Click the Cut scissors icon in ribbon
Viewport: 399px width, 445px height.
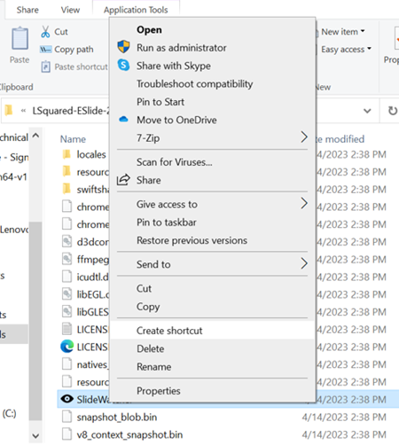[x=45, y=32]
